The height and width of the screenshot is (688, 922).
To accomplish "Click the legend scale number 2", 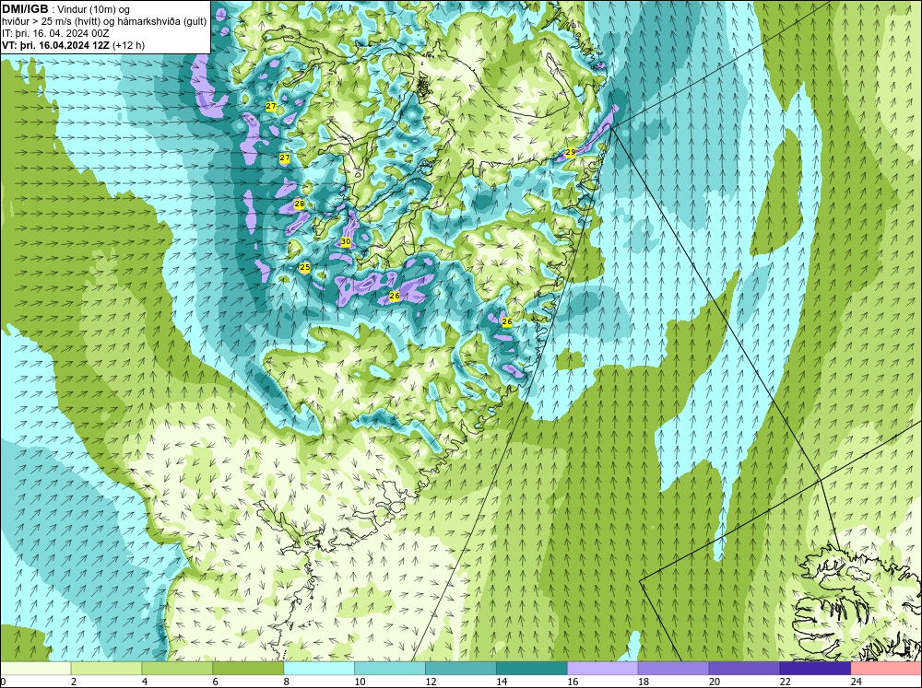I will pyautogui.click(x=74, y=682).
